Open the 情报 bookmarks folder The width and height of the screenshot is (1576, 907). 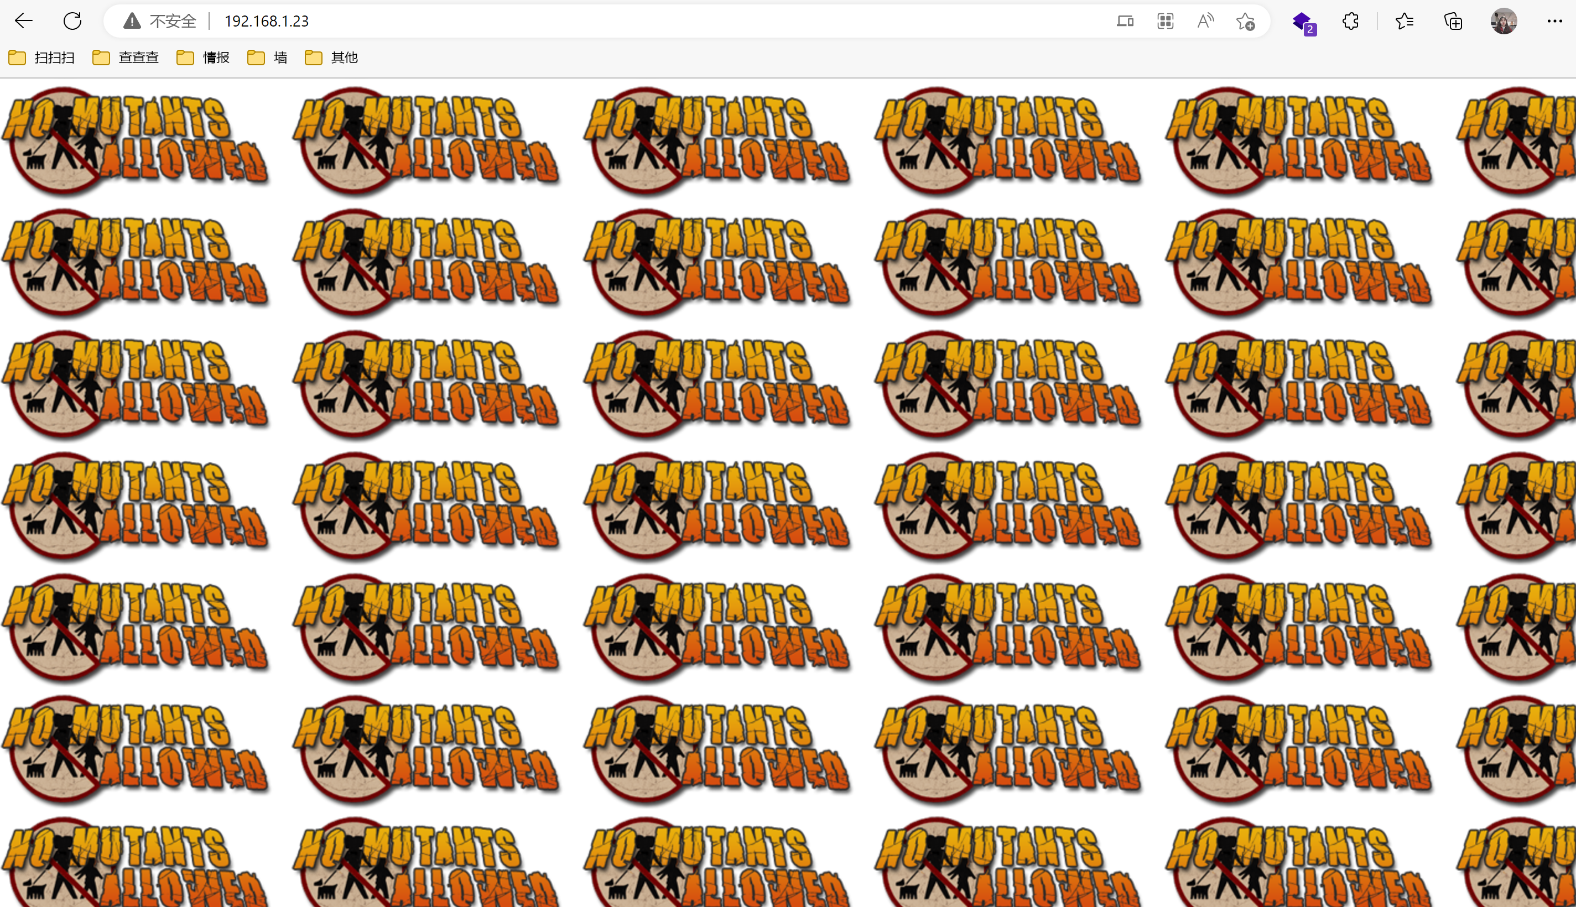pos(203,58)
